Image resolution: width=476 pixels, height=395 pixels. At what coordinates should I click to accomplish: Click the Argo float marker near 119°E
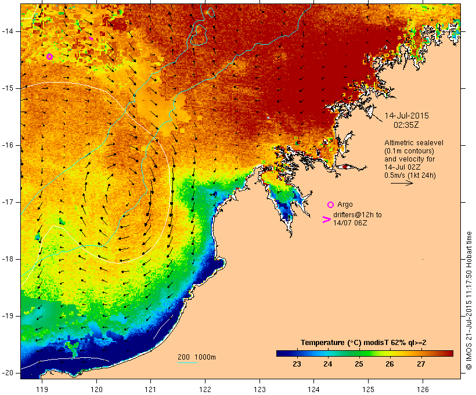coord(50,56)
